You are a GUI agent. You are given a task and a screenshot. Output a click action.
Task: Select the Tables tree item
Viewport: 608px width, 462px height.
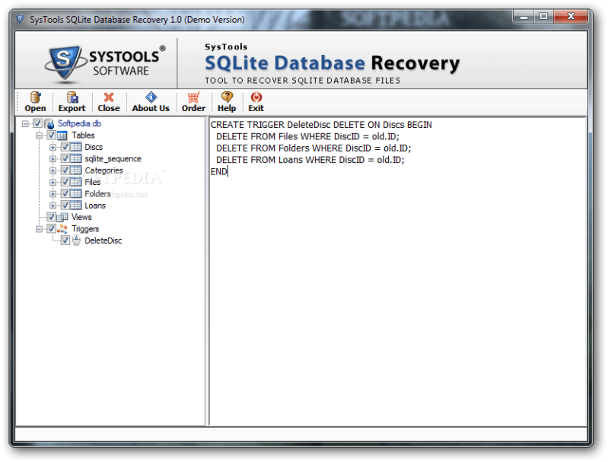coord(83,135)
